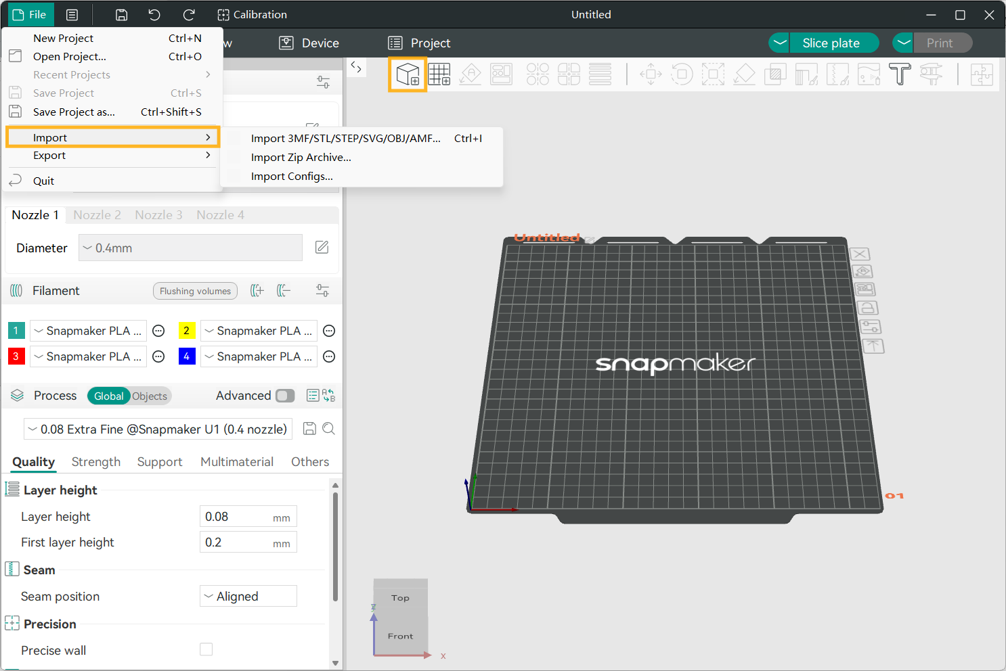Open the process preset dropdown
The width and height of the screenshot is (1006, 671).
point(158,428)
